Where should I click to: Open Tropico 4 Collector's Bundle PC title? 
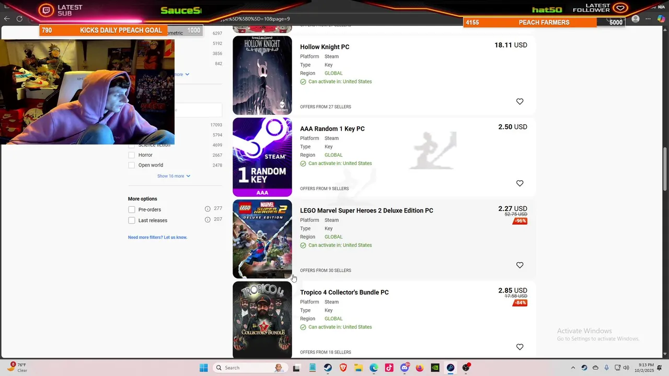tap(344, 292)
